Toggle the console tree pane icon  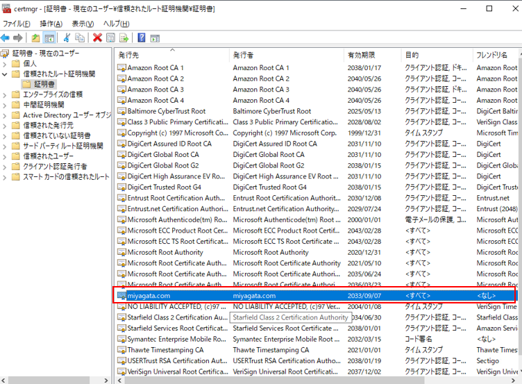[x=49, y=38]
